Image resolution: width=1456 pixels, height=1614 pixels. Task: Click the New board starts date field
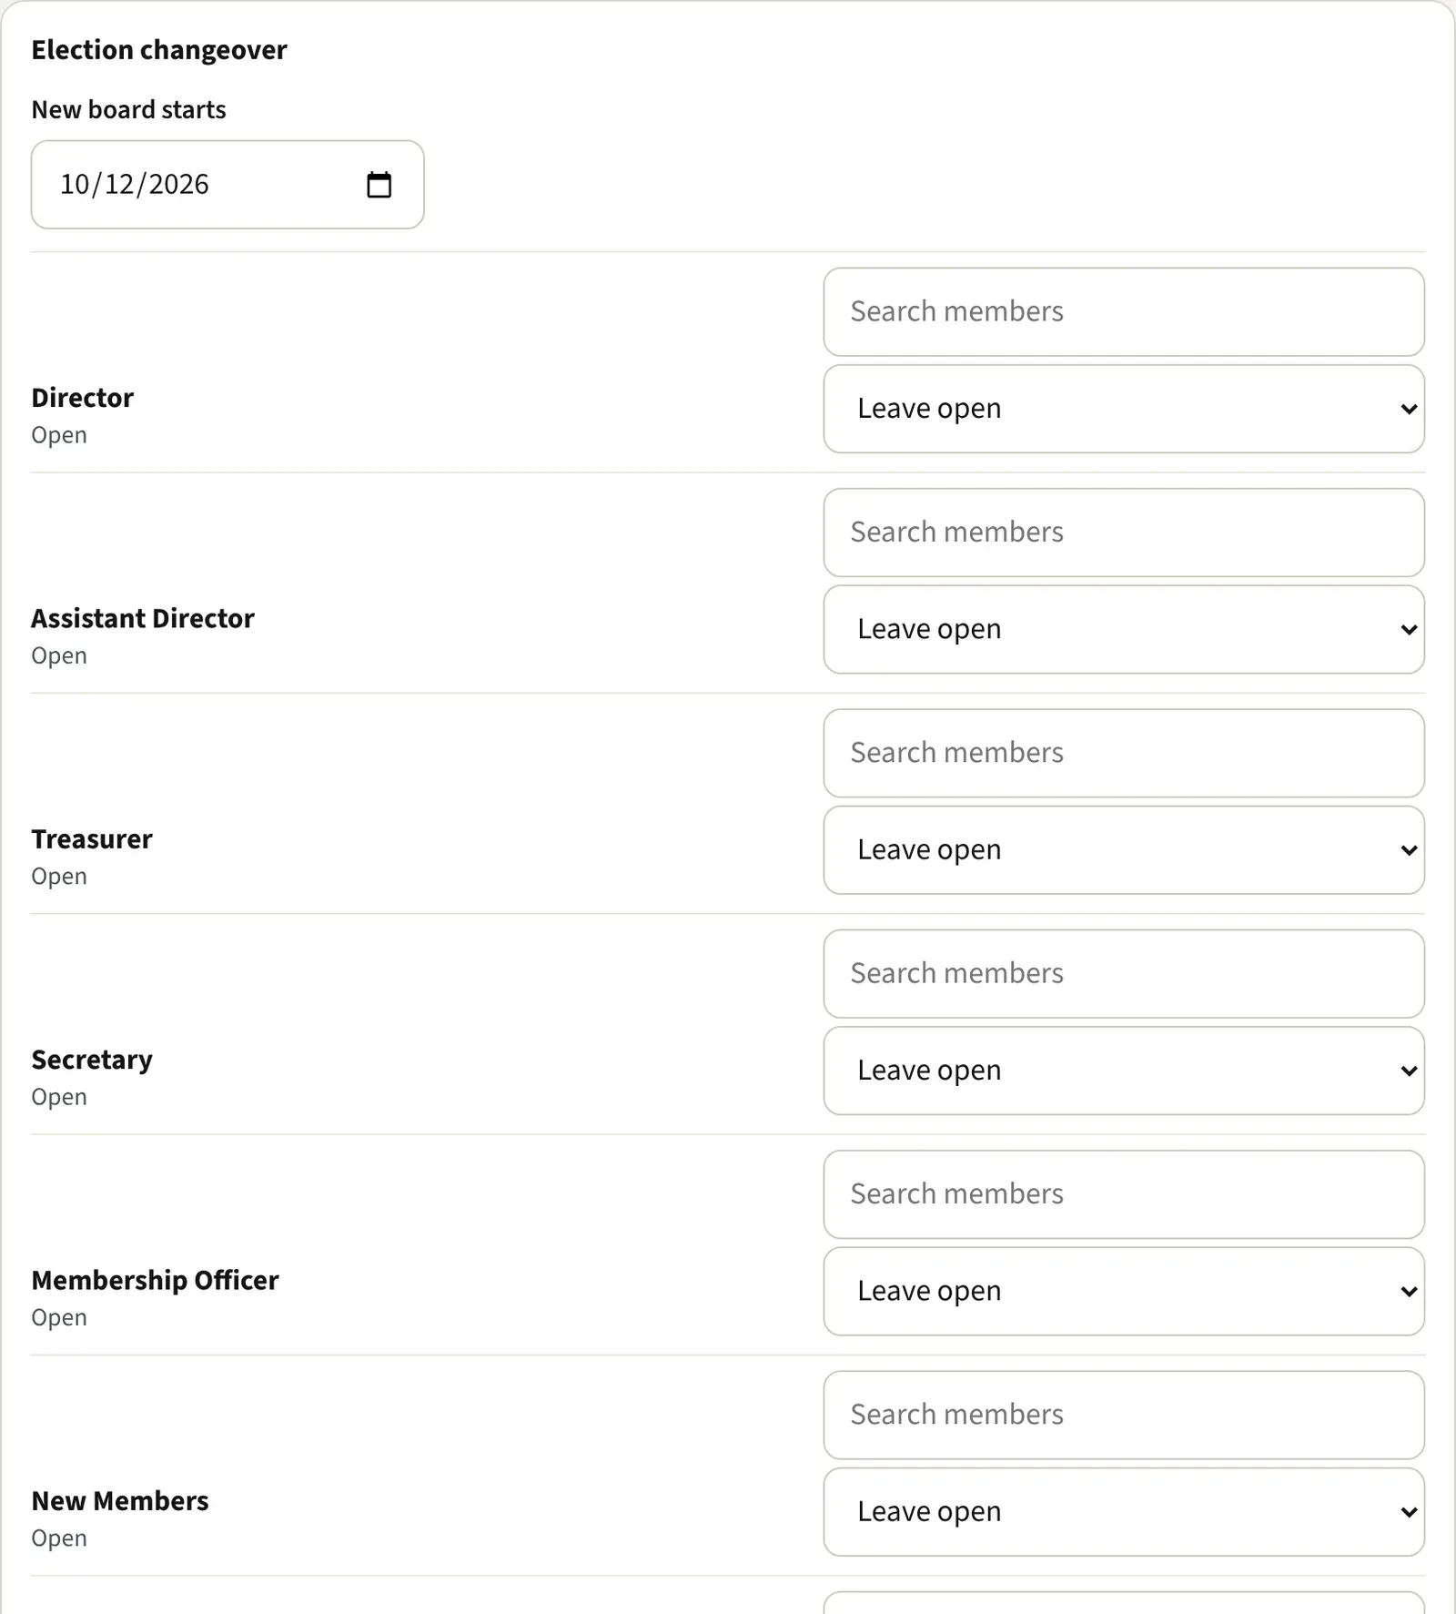(x=227, y=185)
